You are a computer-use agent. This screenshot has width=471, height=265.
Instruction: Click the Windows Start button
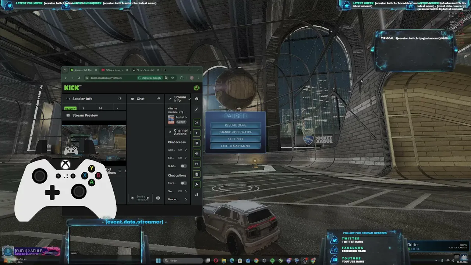coord(158,261)
